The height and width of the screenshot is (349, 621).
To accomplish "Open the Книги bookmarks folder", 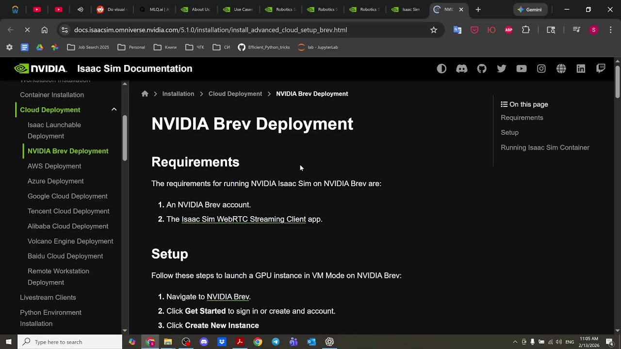I will (165, 47).
